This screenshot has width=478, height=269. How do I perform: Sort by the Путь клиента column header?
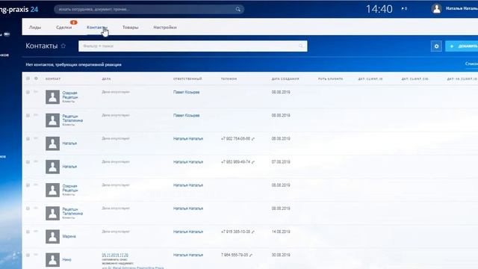[330, 78]
